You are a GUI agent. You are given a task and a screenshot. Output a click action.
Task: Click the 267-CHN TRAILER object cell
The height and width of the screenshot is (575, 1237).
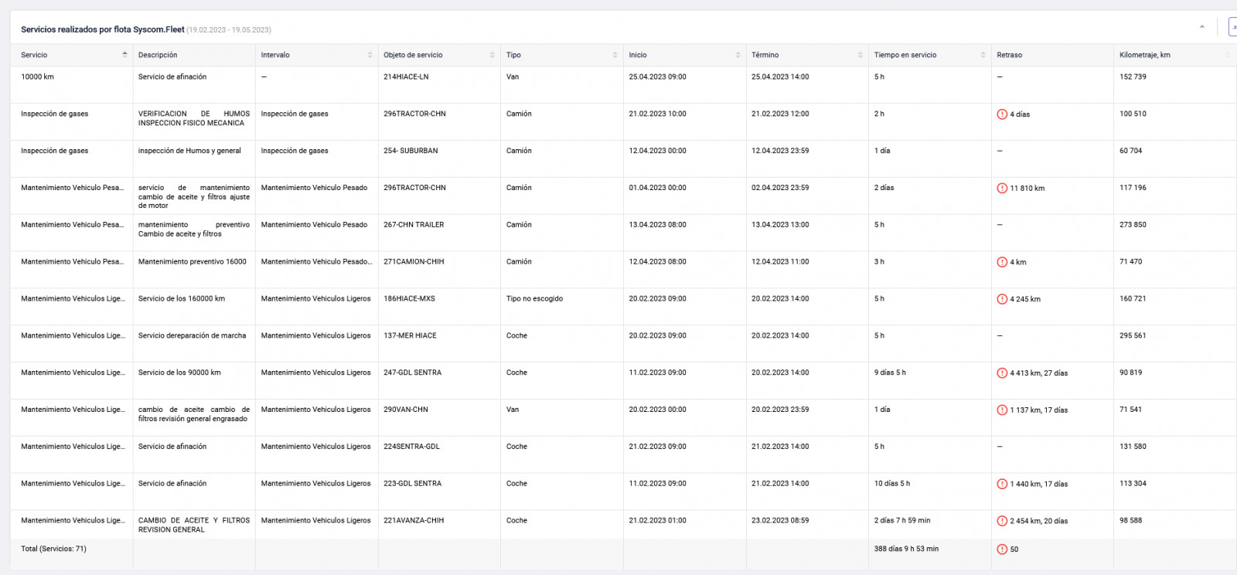point(414,225)
